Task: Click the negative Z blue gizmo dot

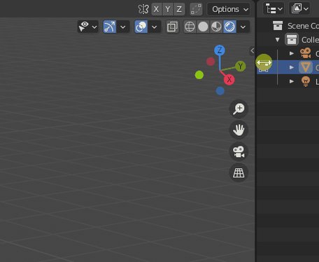Action: pyautogui.click(x=220, y=91)
